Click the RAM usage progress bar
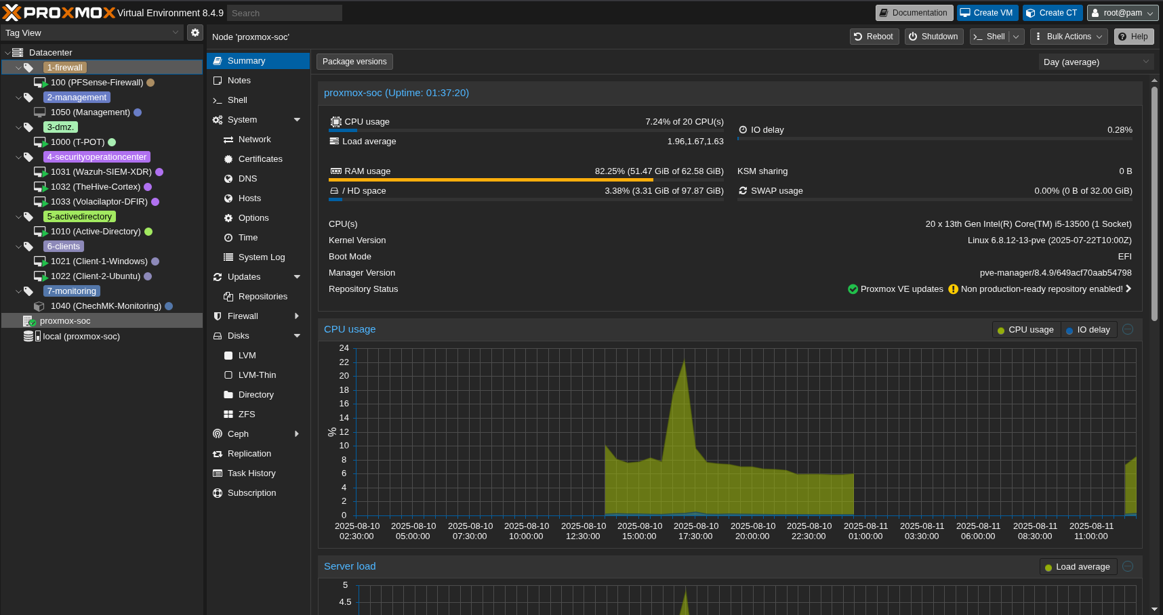This screenshot has height=615, width=1163. click(526, 180)
